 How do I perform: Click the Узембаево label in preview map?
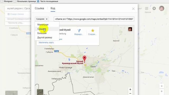coord(49,49)
